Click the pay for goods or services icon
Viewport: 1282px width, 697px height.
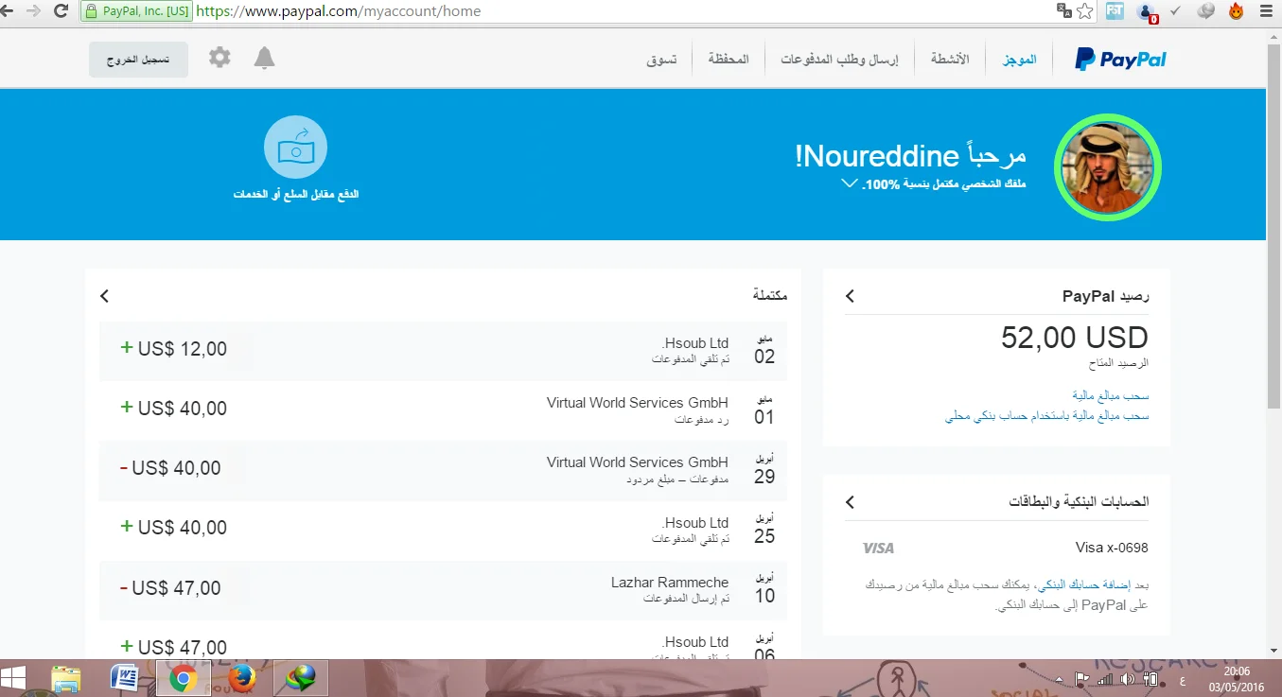(295, 148)
